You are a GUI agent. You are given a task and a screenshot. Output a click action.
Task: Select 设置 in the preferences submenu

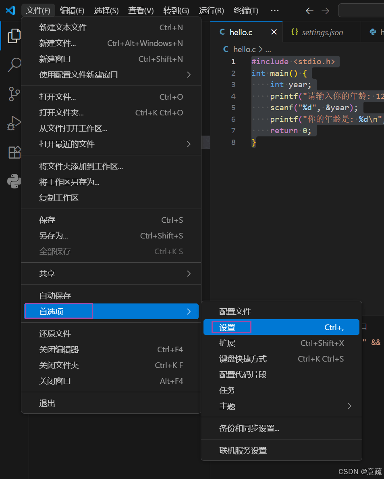pyautogui.click(x=281, y=327)
